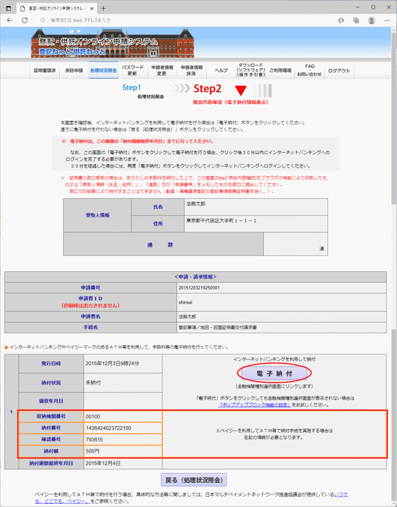Open the 供託申請 menu
The height and width of the screenshot is (507, 397).
tap(74, 70)
